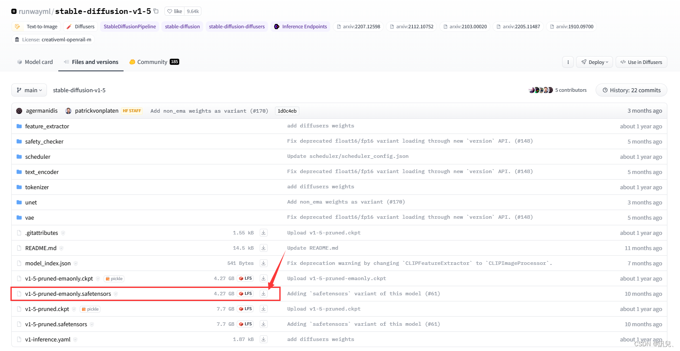Open the 9.64k likes count
This screenshot has height=351, width=680.
coord(193,11)
